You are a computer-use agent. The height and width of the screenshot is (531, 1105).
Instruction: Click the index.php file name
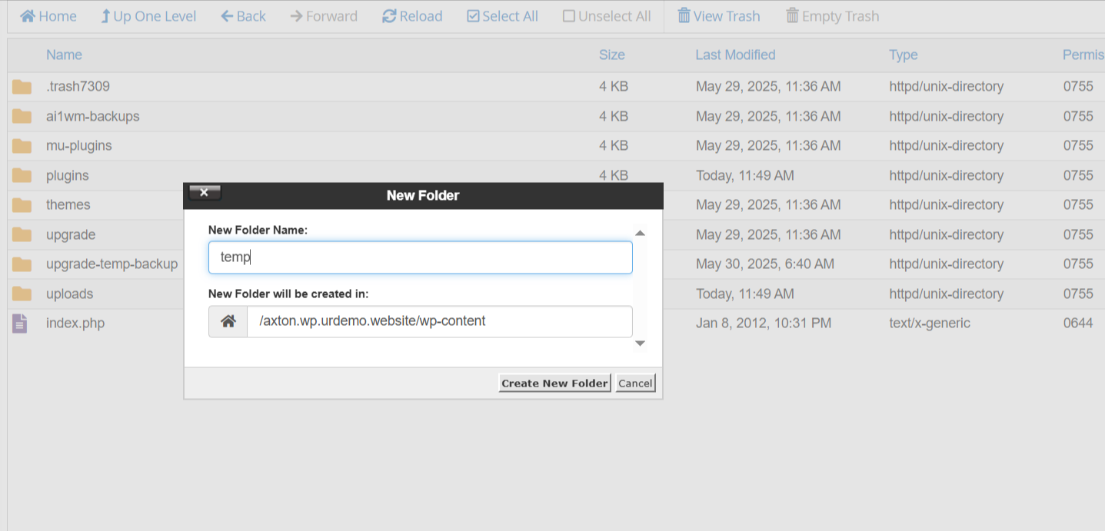[75, 323]
